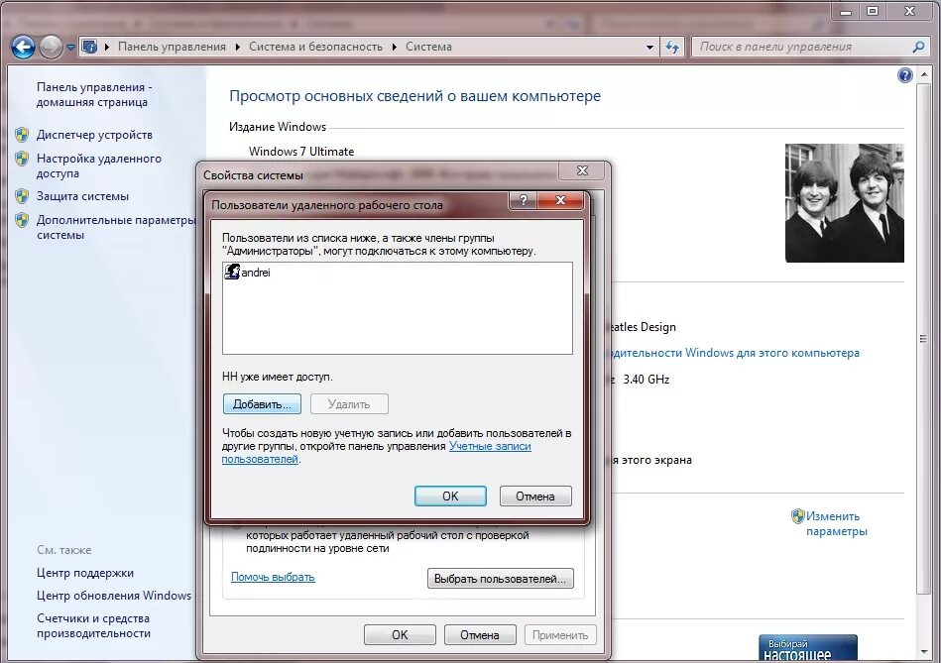Open Диспетчер устройств link

click(x=94, y=135)
